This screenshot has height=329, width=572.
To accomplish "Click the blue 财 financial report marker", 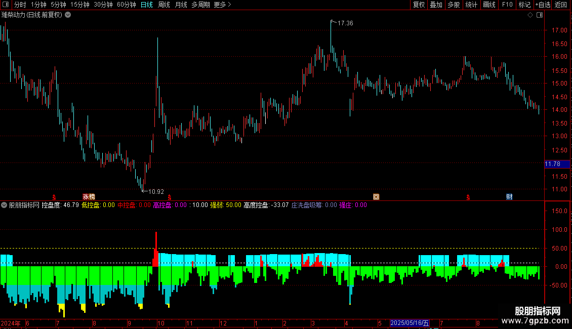I will 509,197.
